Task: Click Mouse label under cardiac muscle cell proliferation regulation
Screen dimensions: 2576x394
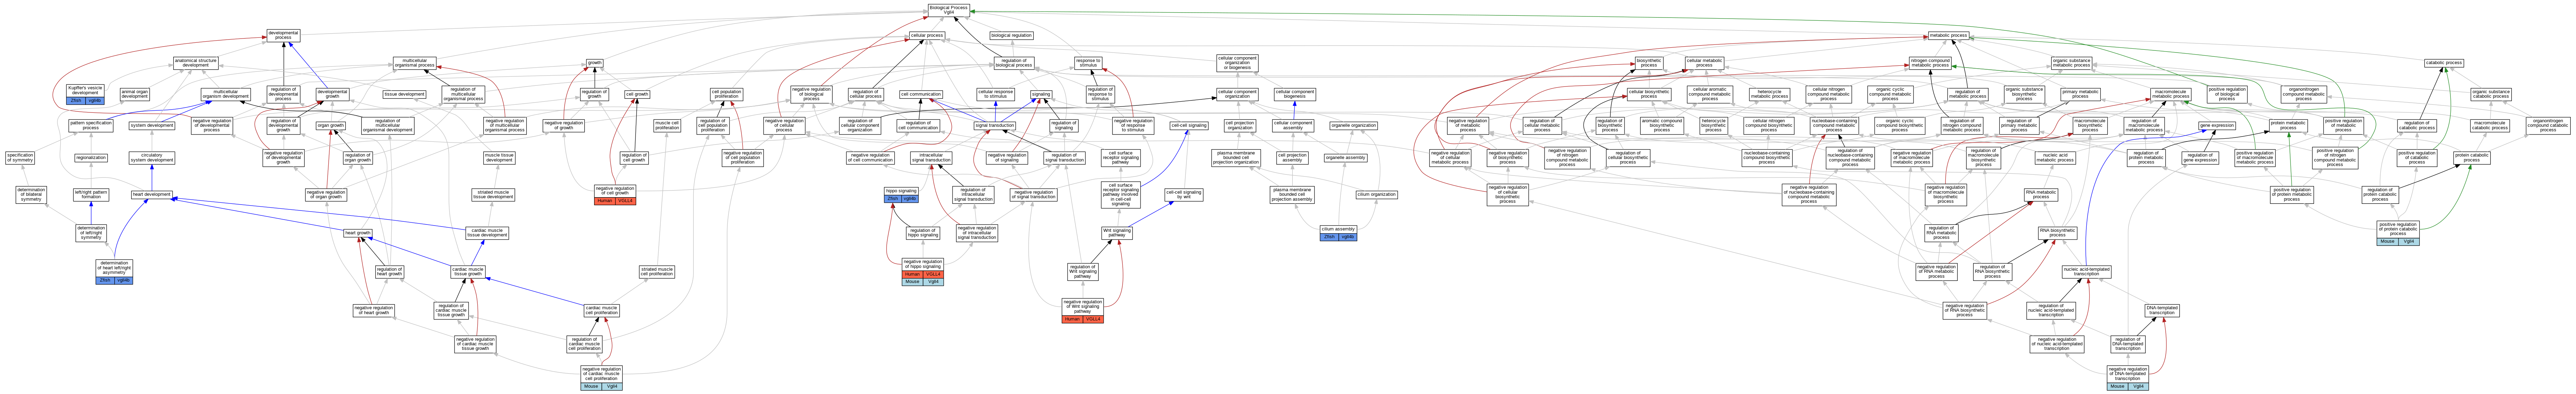Action: pos(591,386)
